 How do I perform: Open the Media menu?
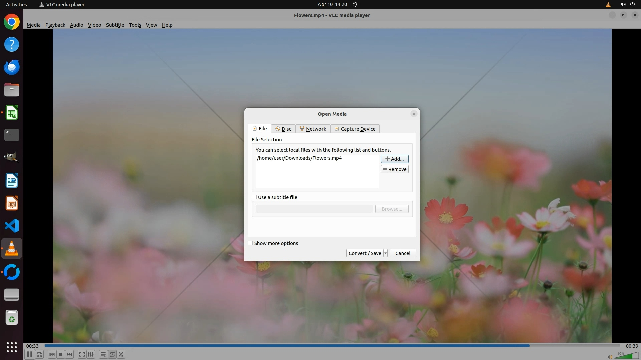click(x=33, y=25)
